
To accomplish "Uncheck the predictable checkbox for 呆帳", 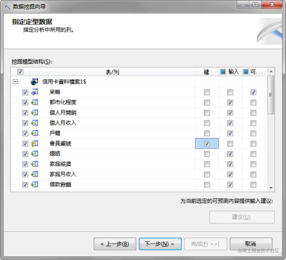I will (x=253, y=92).
